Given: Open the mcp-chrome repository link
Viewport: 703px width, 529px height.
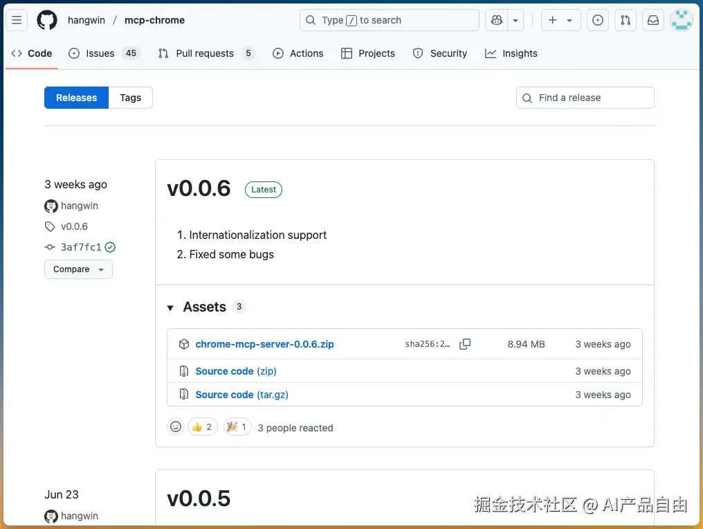Looking at the screenshot, I should click(155, 20).
